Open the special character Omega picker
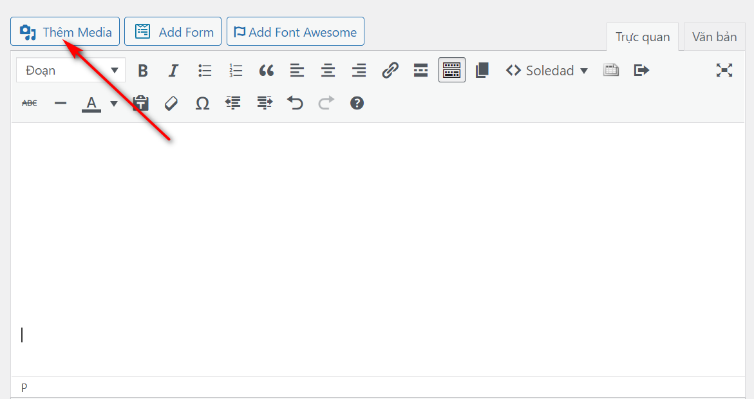The height and width of the screenshot is (399, 754). coord(202,103)
